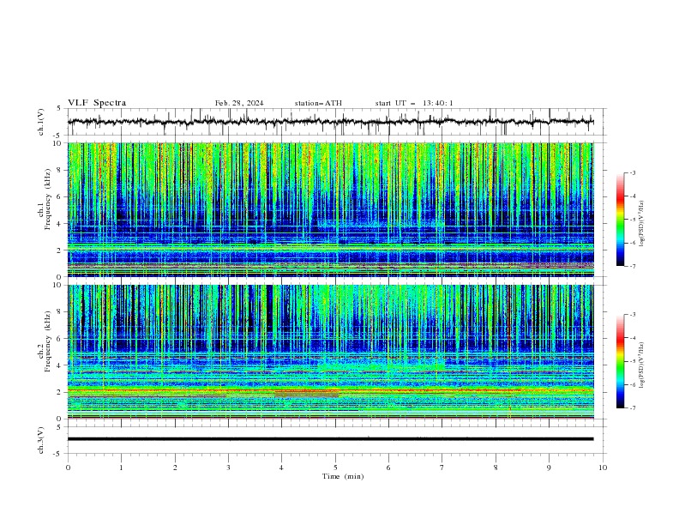Click the "ch.1(V)" vertical axis label
This screenshot has height=525, width=679.
(41, 122)
